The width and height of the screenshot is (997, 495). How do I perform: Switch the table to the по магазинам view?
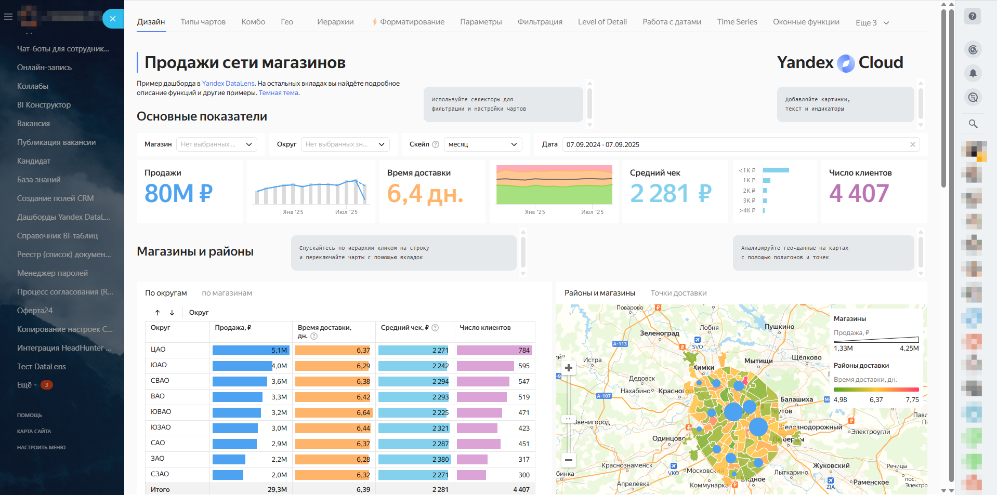227,293
